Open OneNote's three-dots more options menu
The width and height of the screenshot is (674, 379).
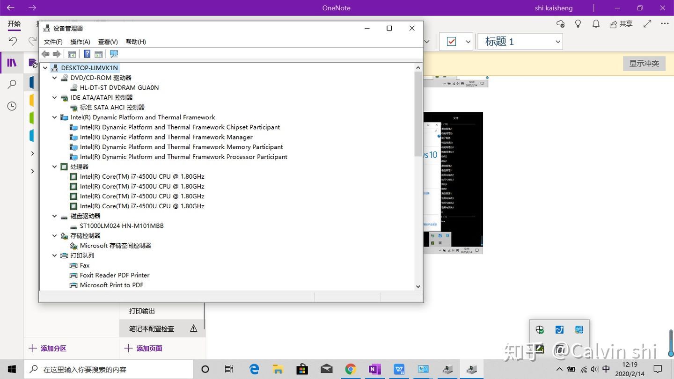665,24
